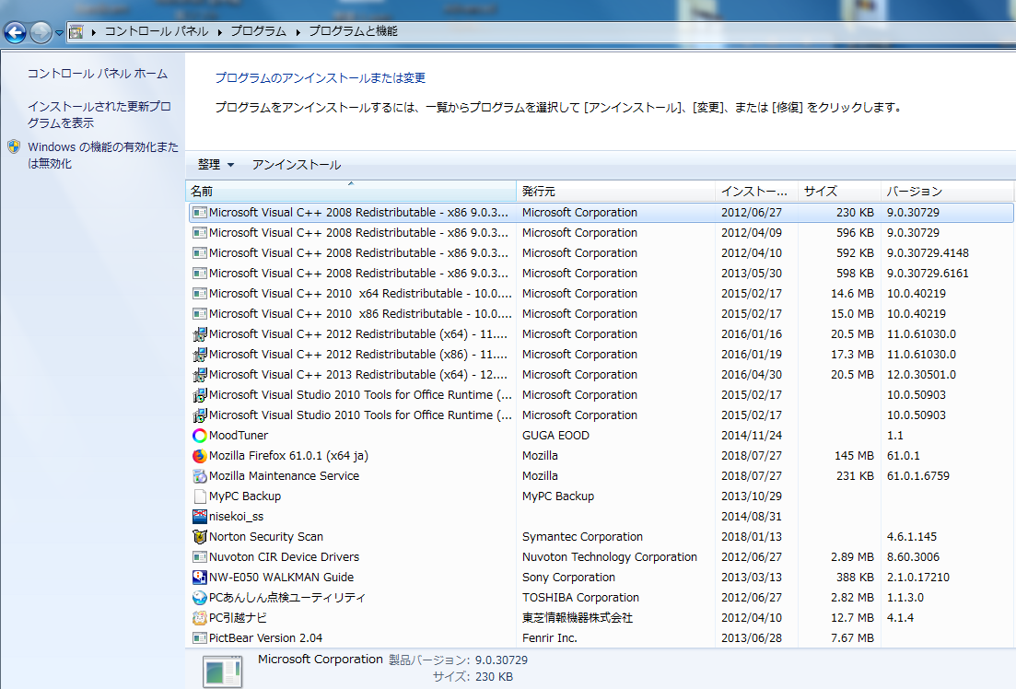Sort list by 名前 column header
Viewport: 1016px width, 689px height.
350,192
